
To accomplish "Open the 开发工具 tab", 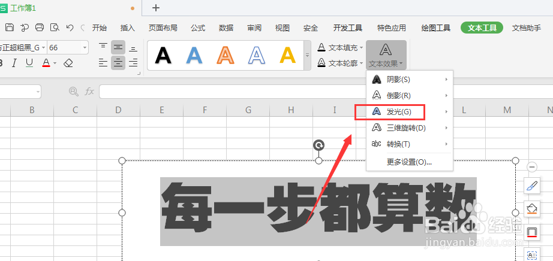I will tap(348, 28).
